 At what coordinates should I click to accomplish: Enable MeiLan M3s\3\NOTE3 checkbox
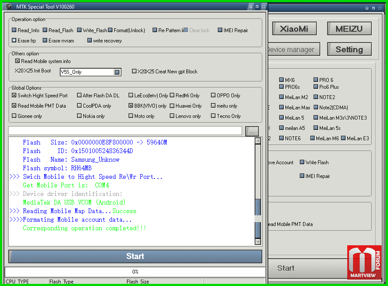[x=316, y=117]
